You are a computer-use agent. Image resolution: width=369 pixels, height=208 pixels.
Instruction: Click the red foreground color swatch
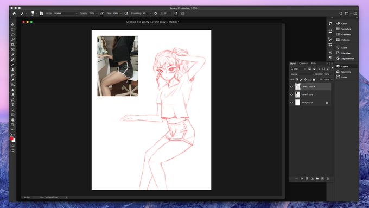(x=11, y=138)
